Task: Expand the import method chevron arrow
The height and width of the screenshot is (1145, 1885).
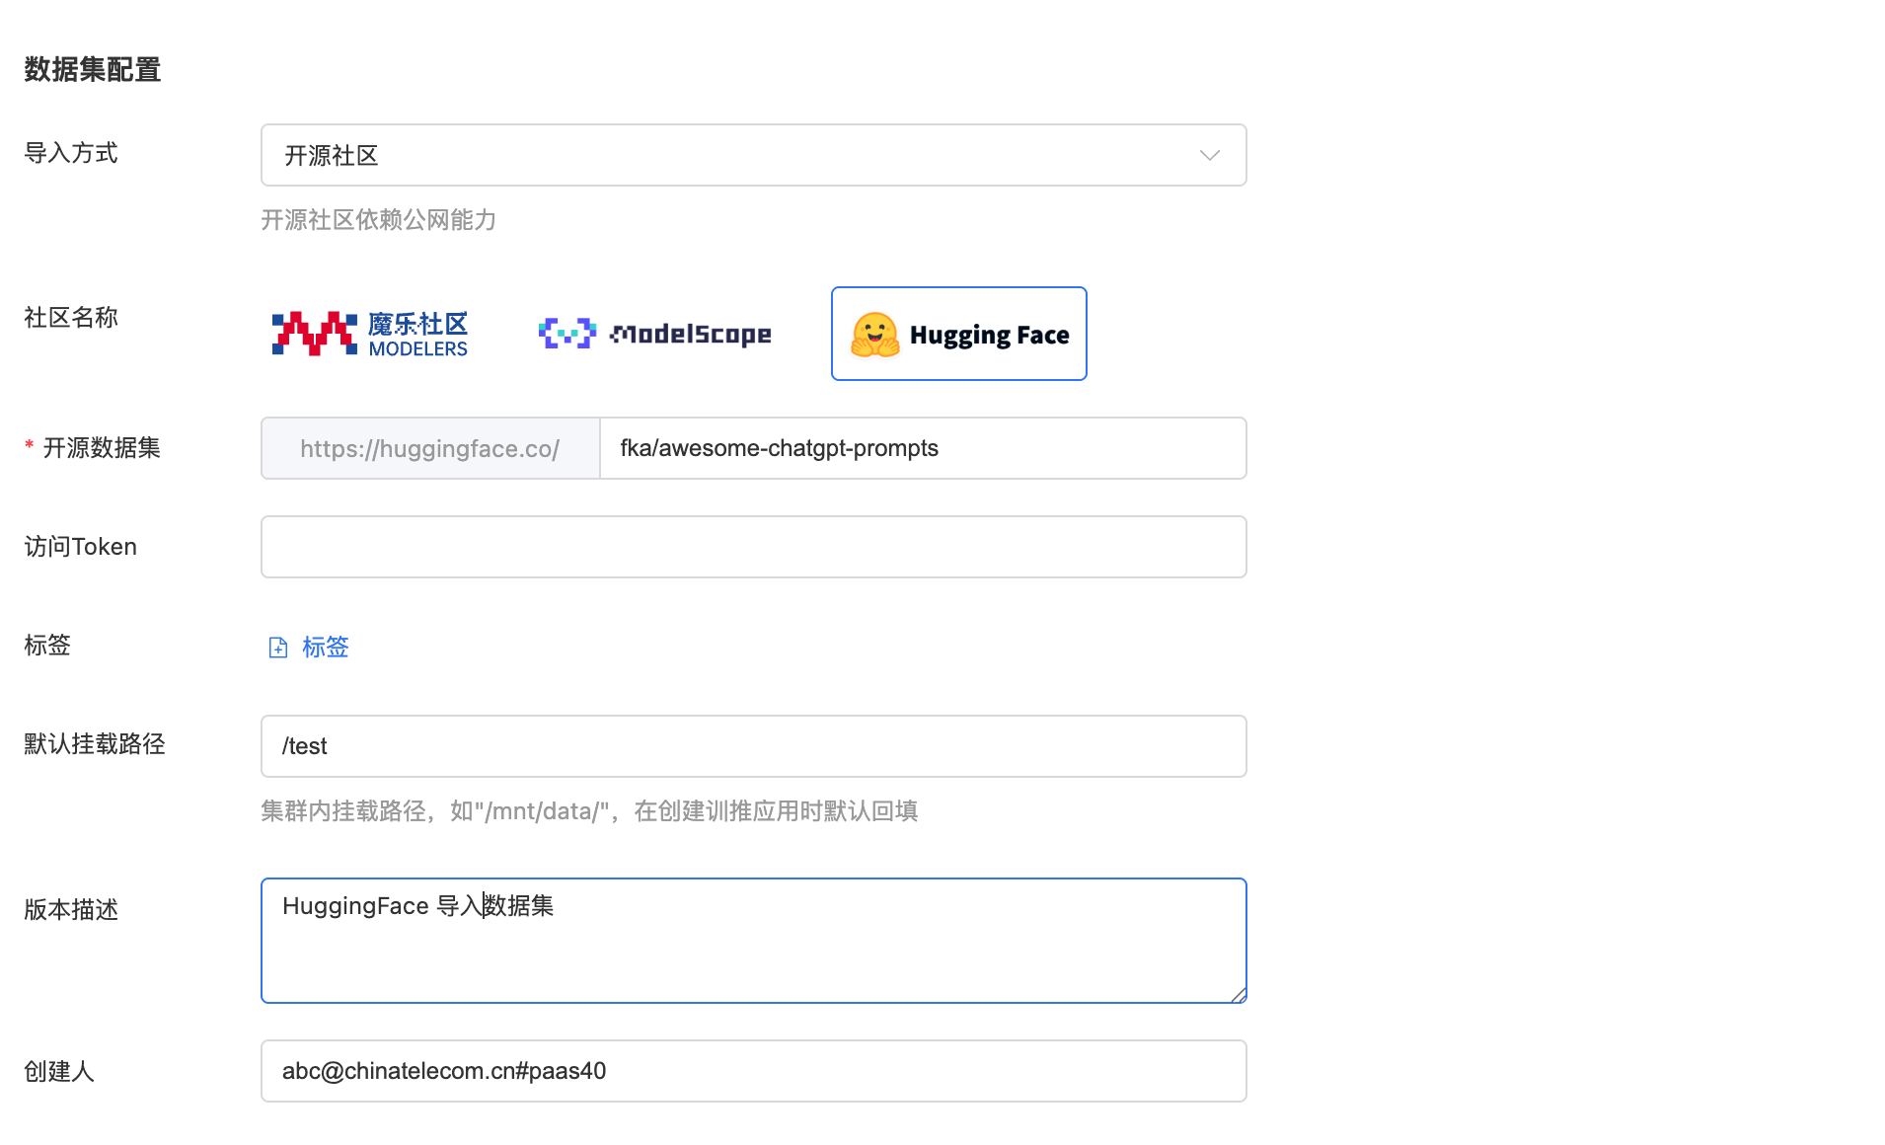Action: [x=1209, y=155]
